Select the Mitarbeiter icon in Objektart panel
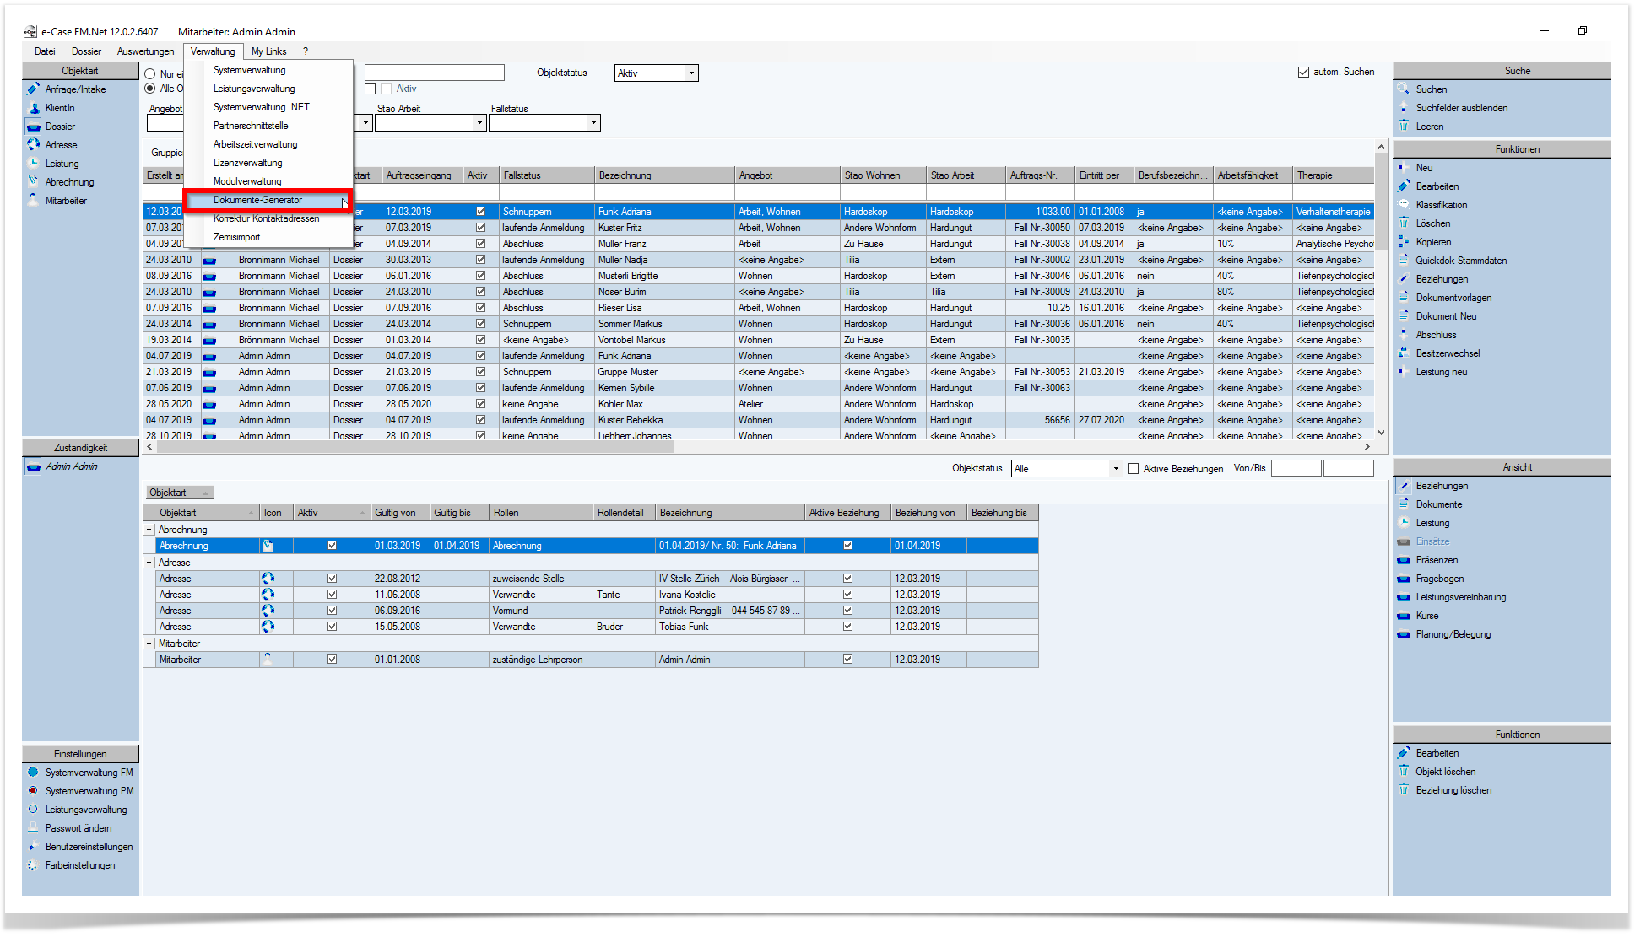This screenshot has width=1640, height=937. coord(34,201)
